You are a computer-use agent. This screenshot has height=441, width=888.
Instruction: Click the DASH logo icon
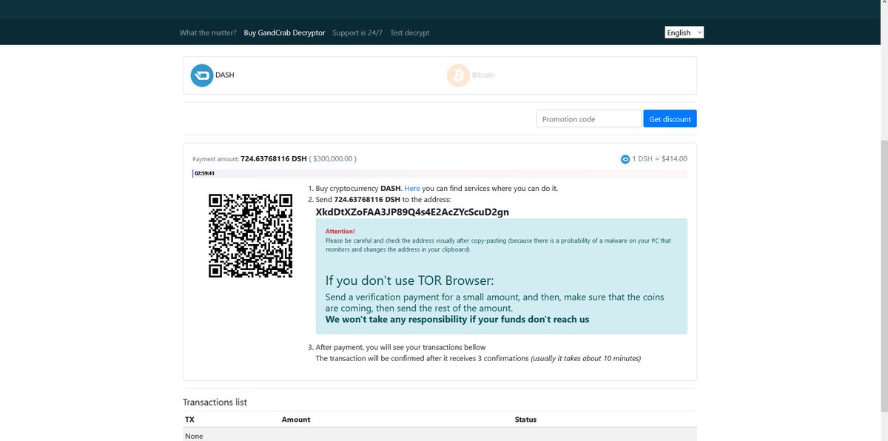pos(201,75)
